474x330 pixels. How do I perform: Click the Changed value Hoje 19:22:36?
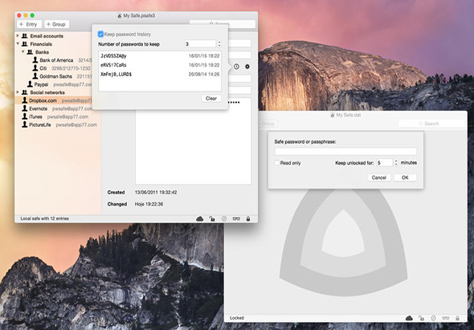tap(149, 204)
